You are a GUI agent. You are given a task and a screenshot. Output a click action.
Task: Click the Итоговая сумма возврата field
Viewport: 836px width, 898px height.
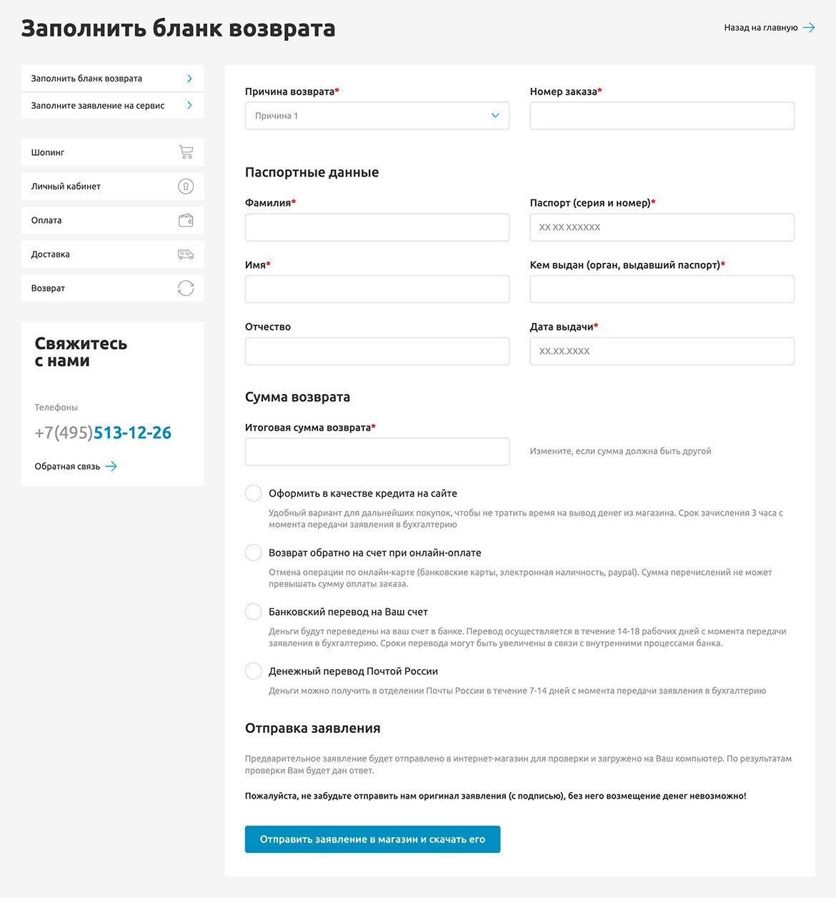point(377,452)
